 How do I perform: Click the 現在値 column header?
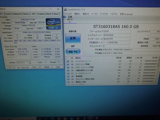[x=119, y=58]
